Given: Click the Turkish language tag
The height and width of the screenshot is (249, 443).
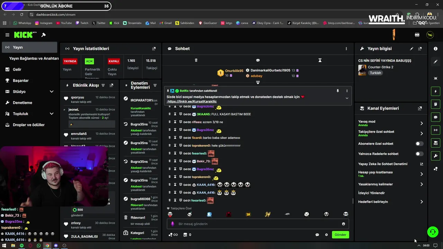Looking at the screenshot, I should 375,73.
